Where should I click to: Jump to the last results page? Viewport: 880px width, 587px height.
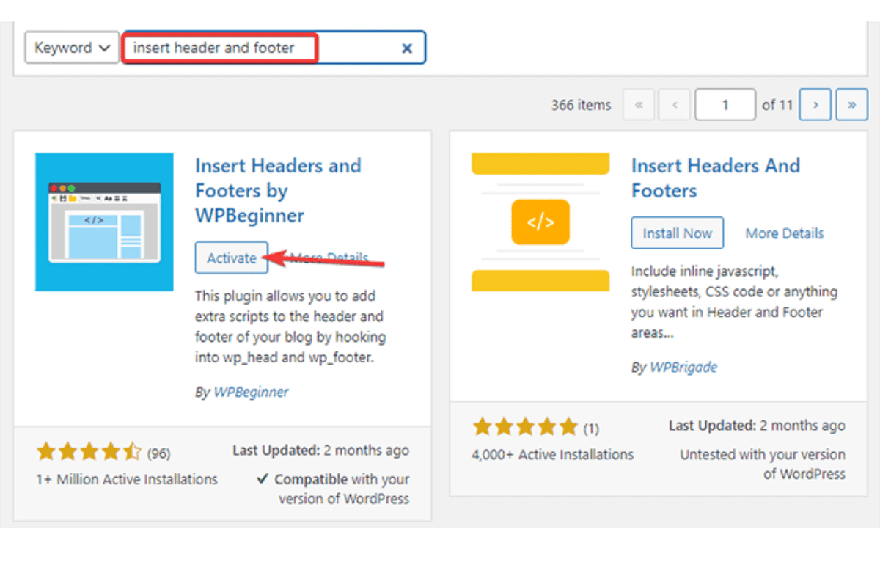851,105
